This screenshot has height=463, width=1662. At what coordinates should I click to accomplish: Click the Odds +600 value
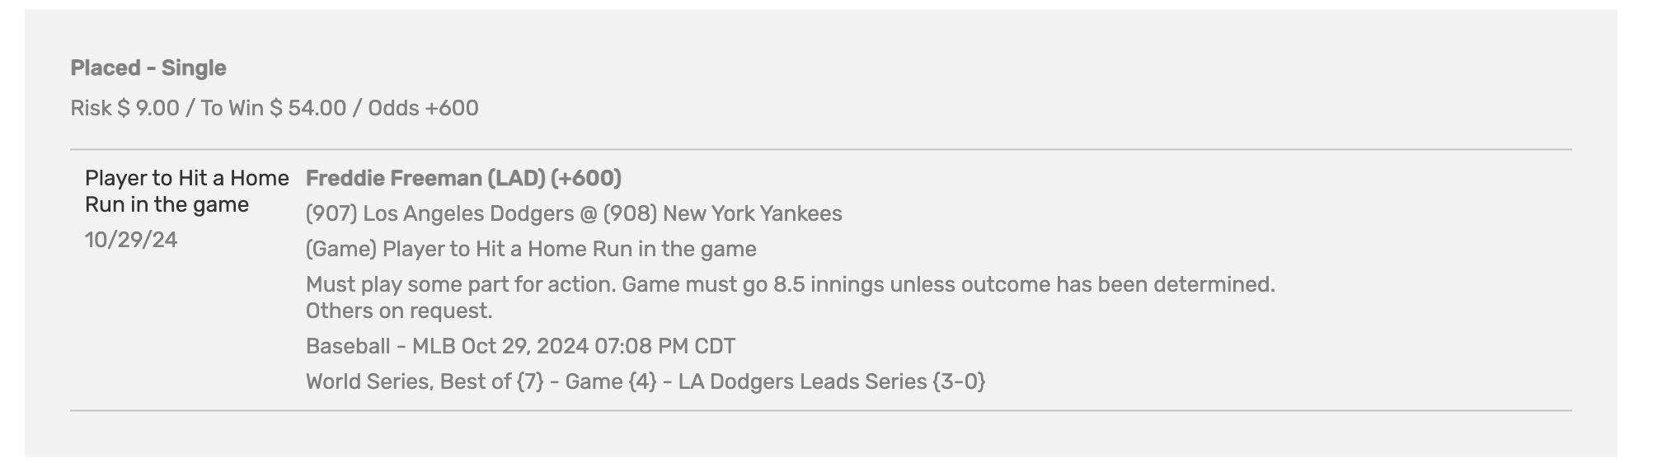click(x=423, y=108)
